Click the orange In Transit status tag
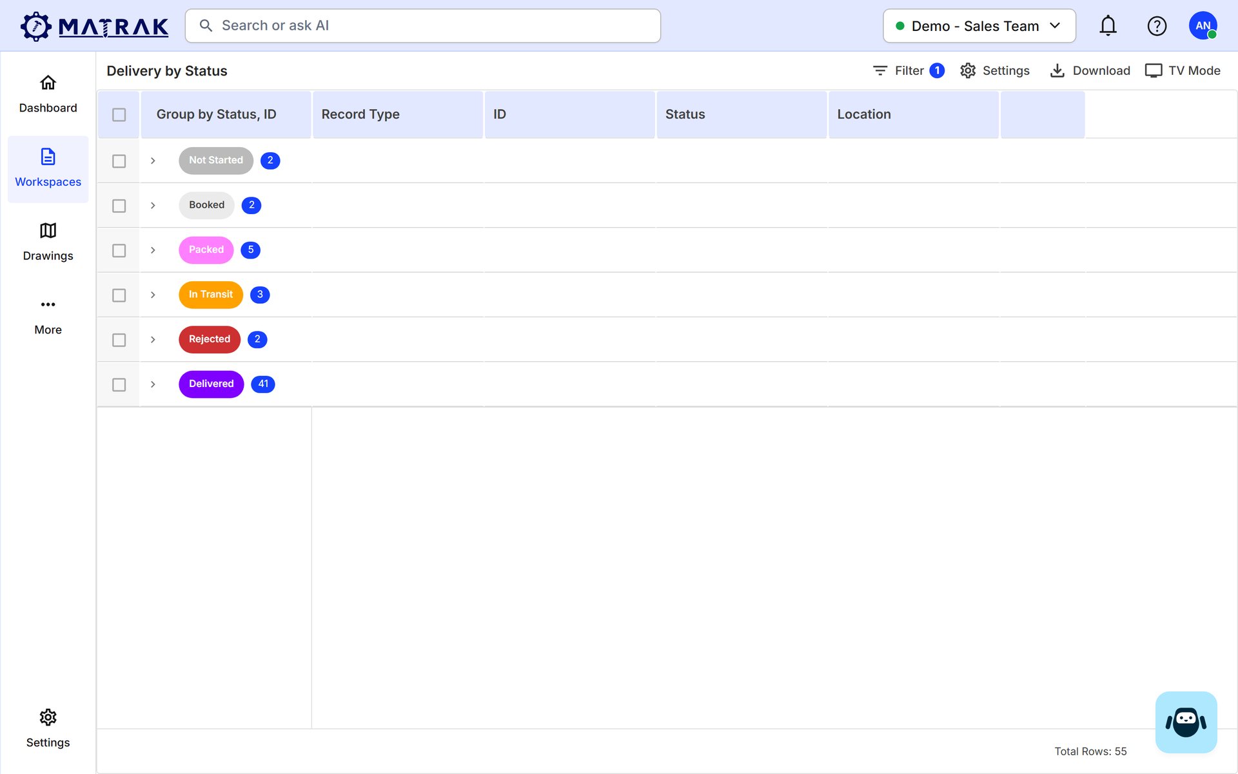 [x=211, y=294]
